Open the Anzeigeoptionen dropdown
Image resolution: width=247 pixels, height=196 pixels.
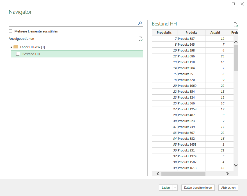point(23,39)
